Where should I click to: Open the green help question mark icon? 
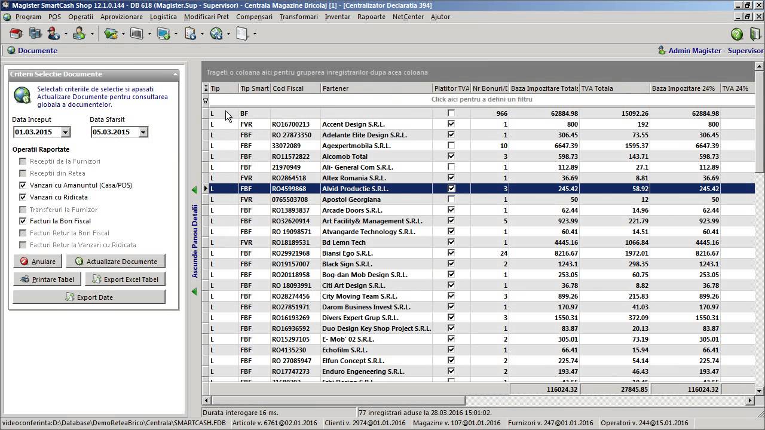click(x=737, y=34)
